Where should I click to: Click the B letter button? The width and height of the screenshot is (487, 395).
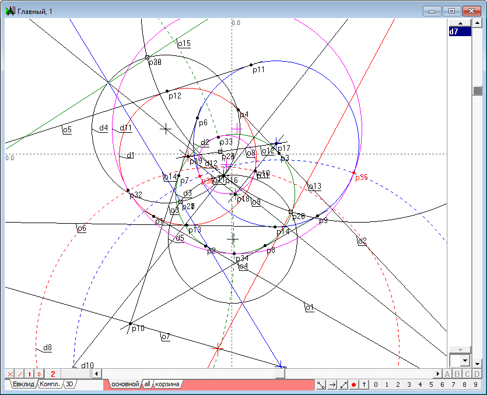click(x=457, y=374)
